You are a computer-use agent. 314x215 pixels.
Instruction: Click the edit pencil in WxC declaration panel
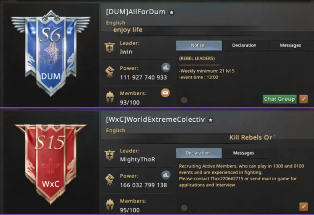tap(304, 207)
